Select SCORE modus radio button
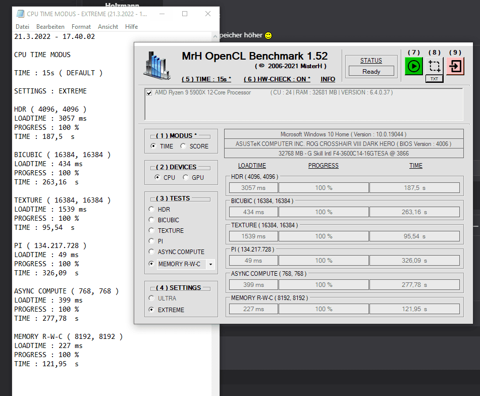 pyautogui.click(x=183, y=146)
